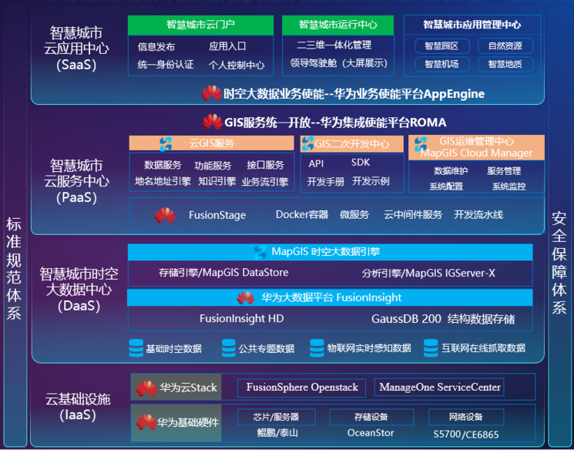Select the 智慧机场 application box
Viewport: 574px width, 450px height.
441,64
